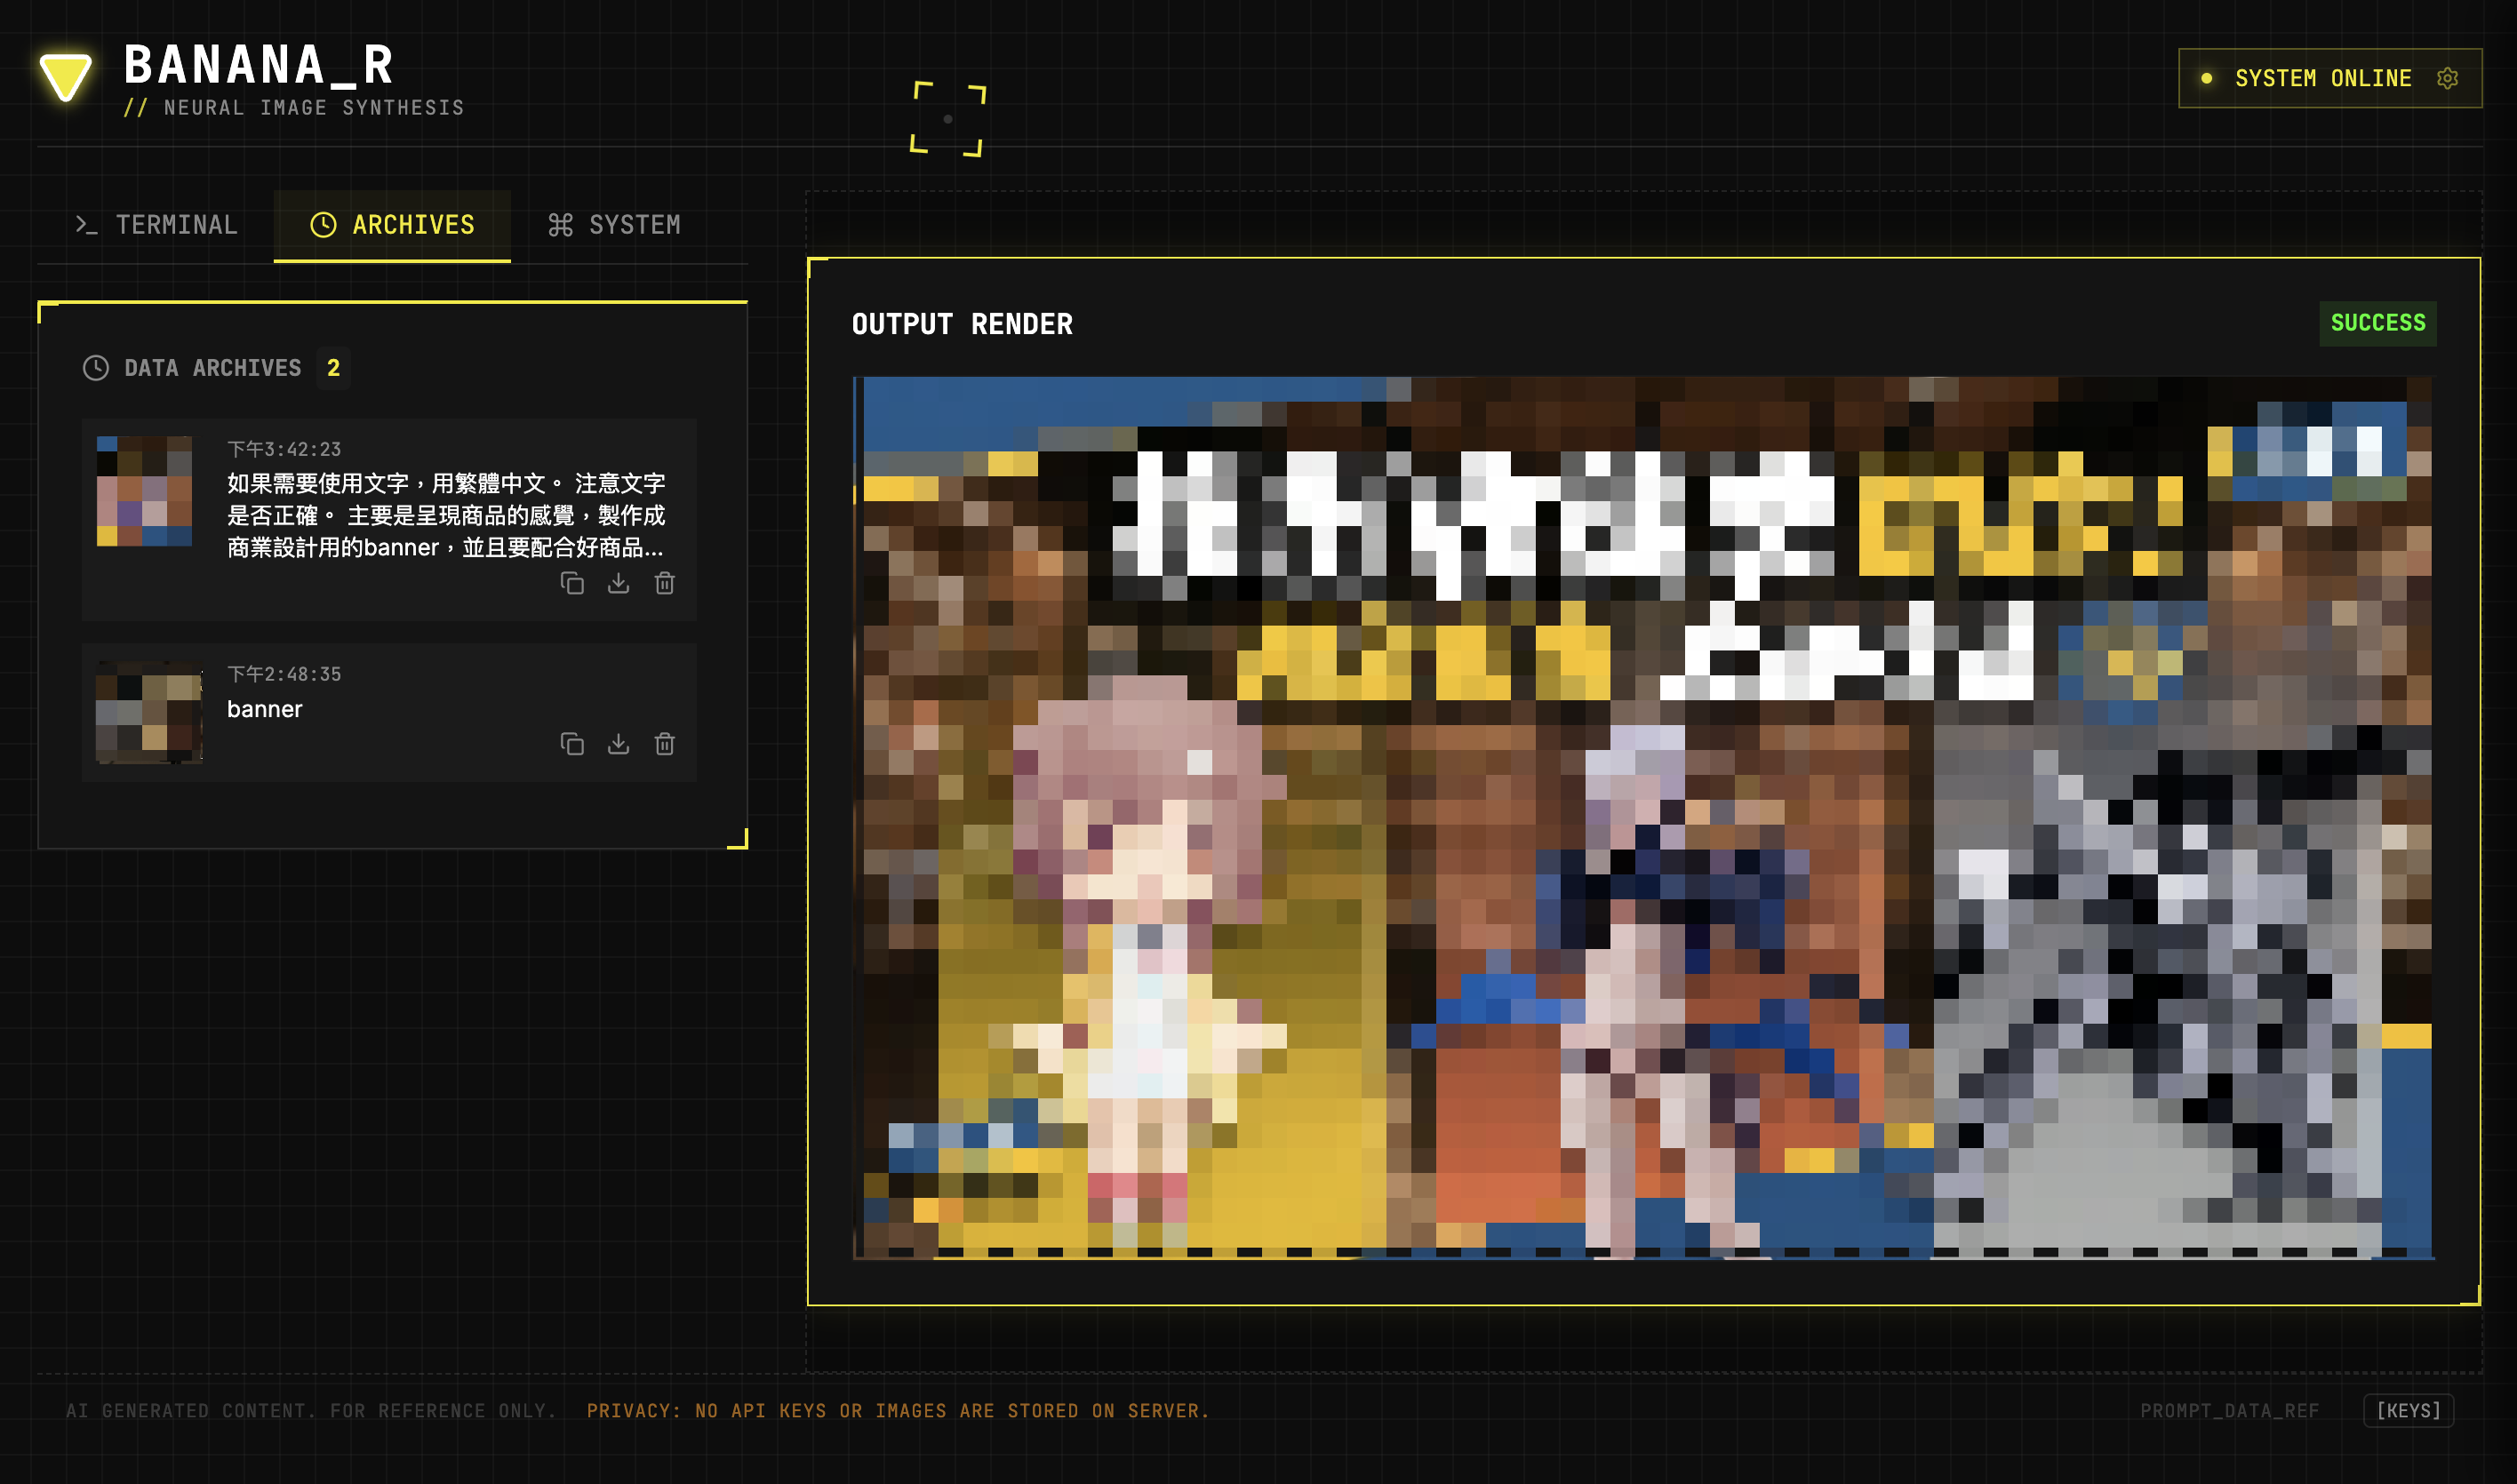The image size is (2517, 1484).
Task: Download the 下午3:42:23 archive image
Action: [x=619, y=583]
